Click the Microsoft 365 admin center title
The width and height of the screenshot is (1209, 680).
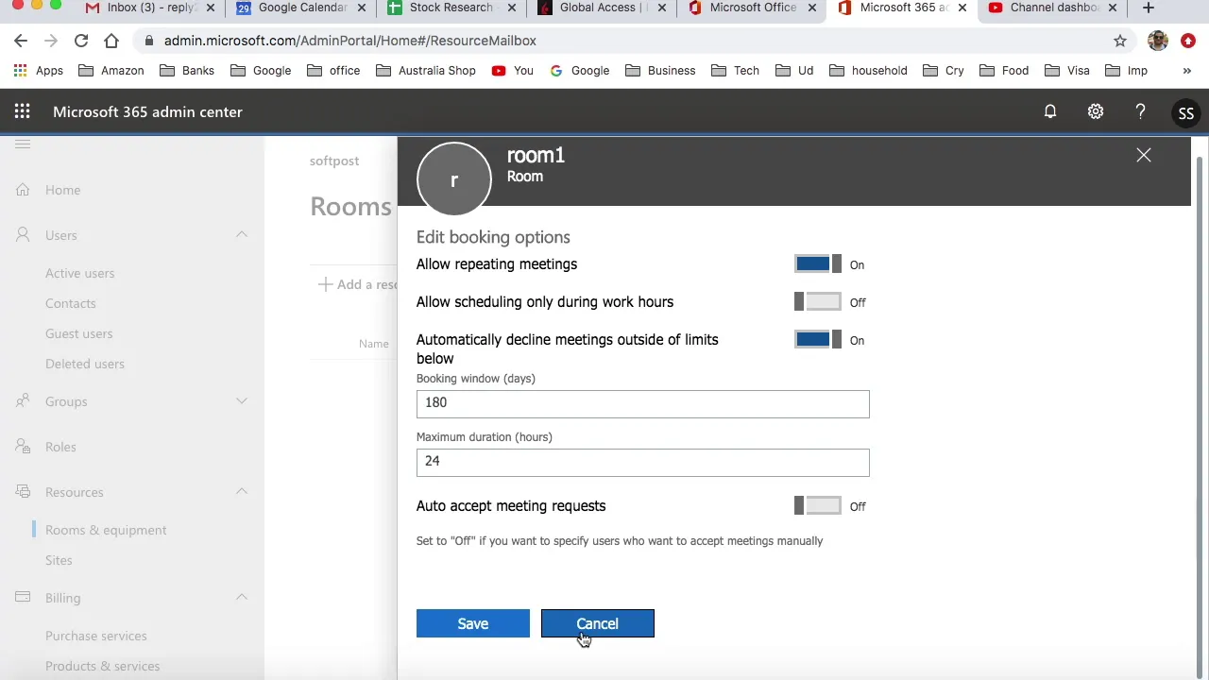click(x=147, y=111)
